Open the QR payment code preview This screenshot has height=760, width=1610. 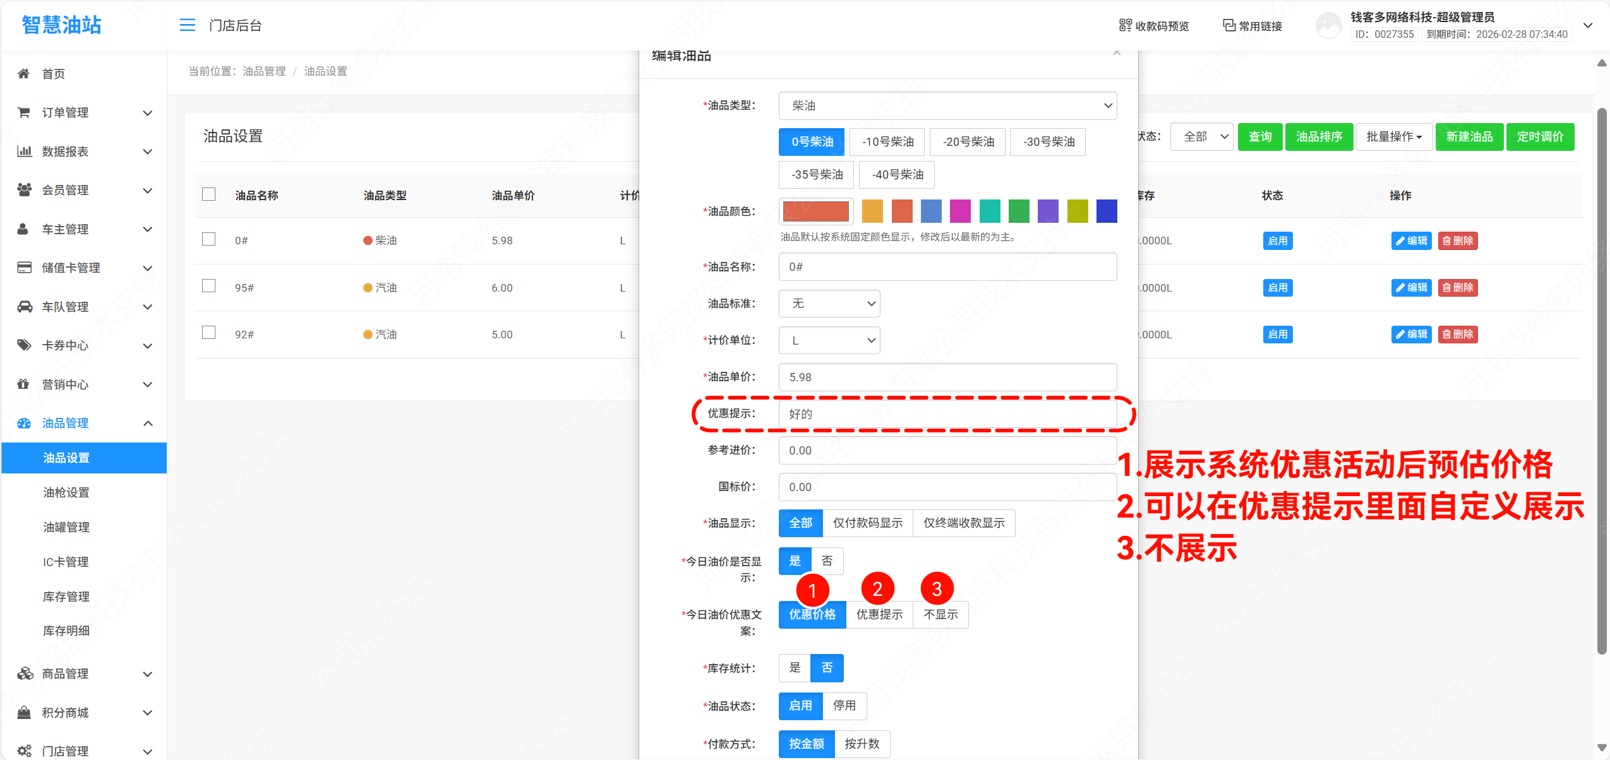[x=1153, y=26]
